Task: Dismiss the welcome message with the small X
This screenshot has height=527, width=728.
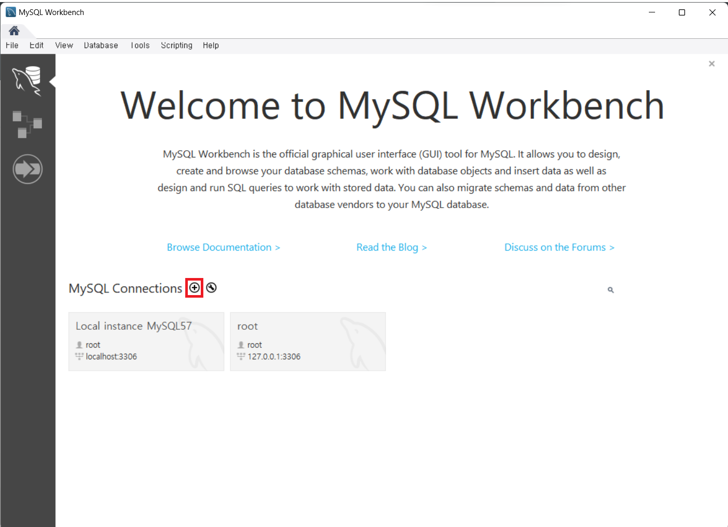Action: (x=711, y=64)
